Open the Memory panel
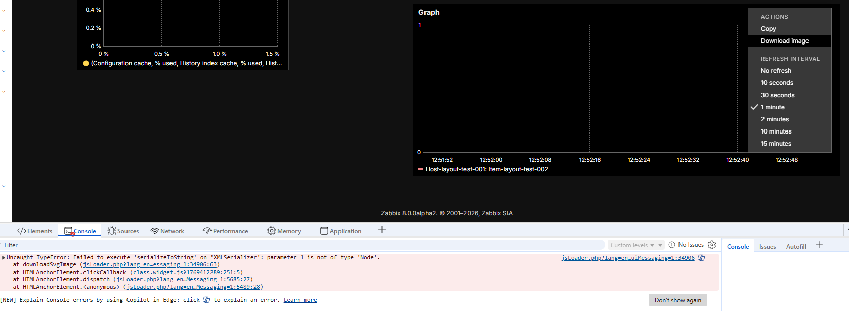 284,231
